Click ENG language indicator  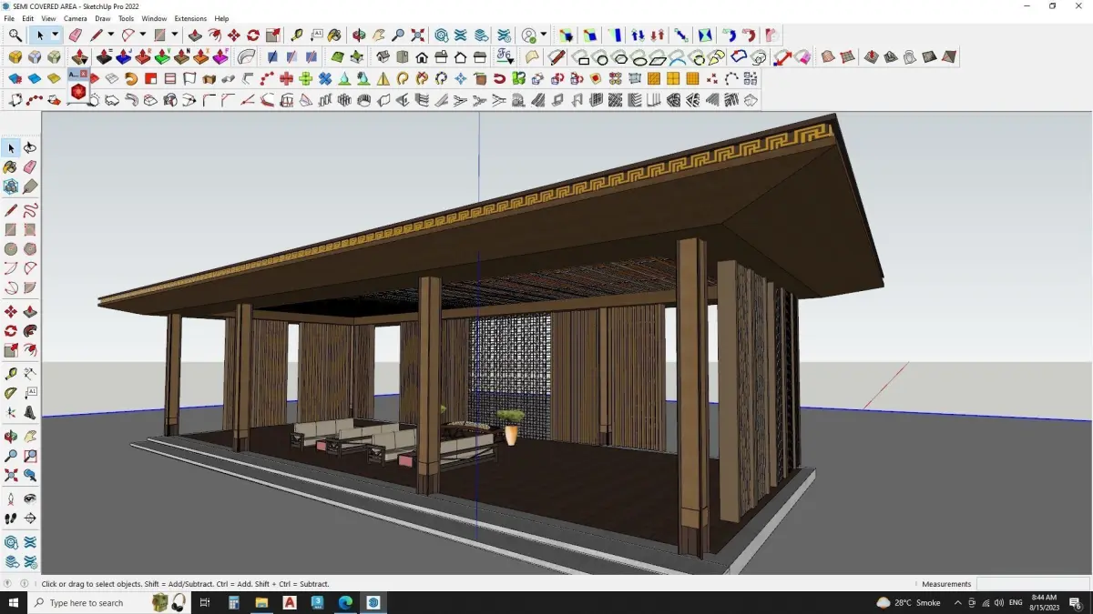(x=1014, y=602)
